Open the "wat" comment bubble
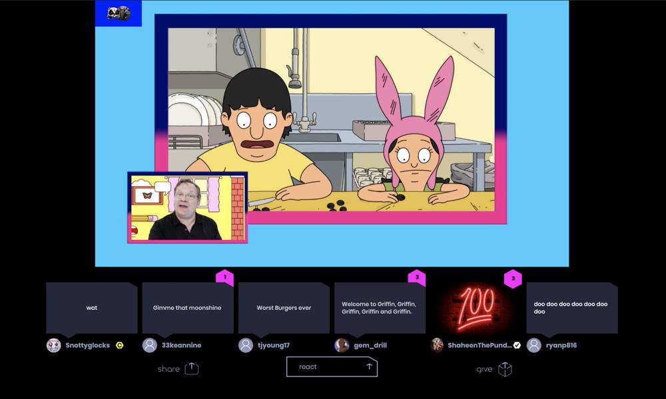The image size is (666, 399). (92, 308)
